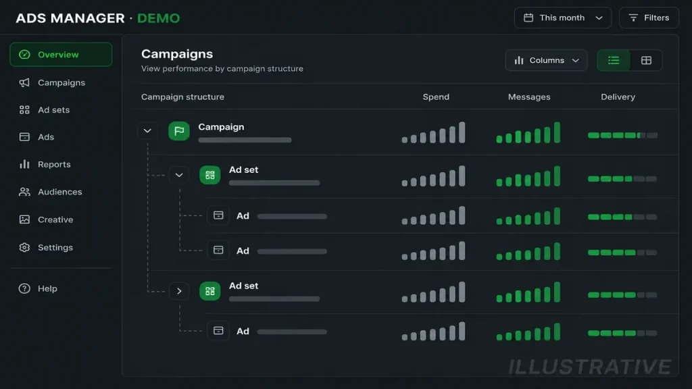Image resolution: width=692 pixels, height=389 pixels.
Task: Collapse the Campaign row
Action: click(x=147, y=131)
